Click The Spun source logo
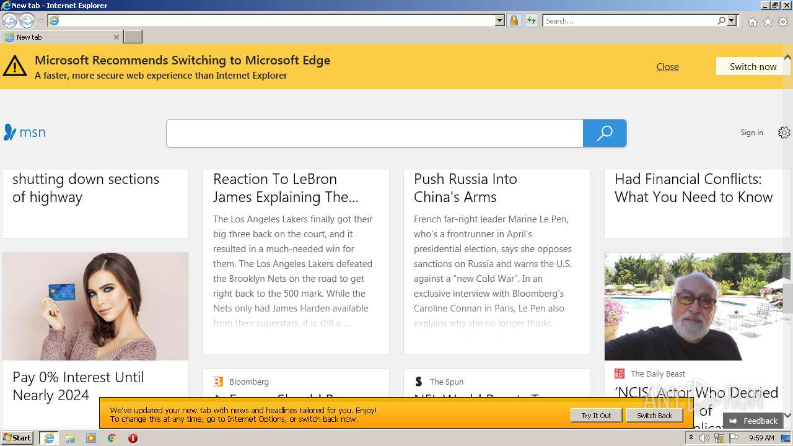The image size is (793, 446). pos(418,382)
